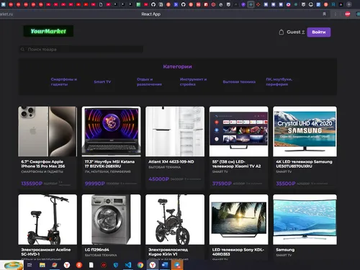Switch to the green spreadsheet browser tab
The height and width of the screenshot is (270, 360).
click(138, 4)
